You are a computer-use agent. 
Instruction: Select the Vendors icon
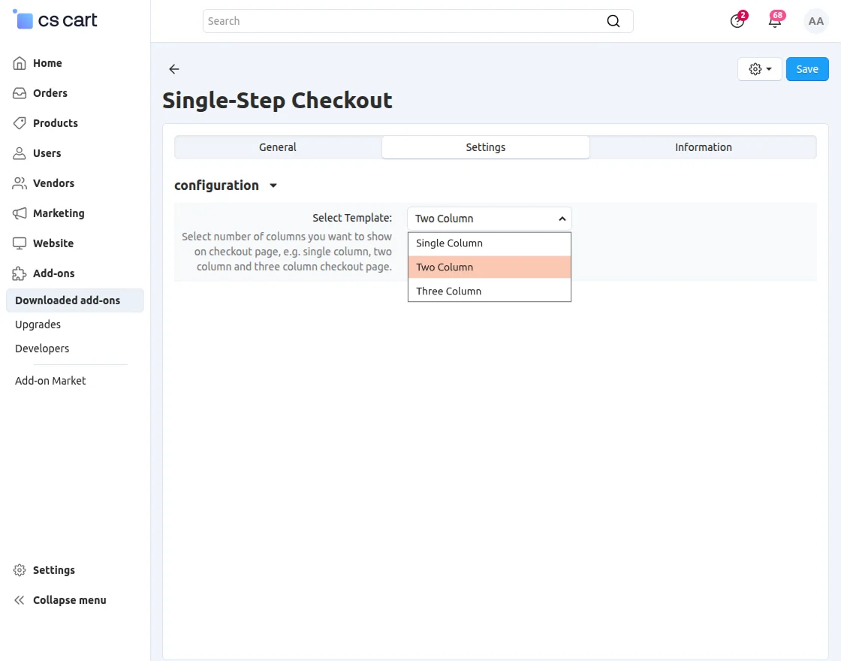click(20, 183)
